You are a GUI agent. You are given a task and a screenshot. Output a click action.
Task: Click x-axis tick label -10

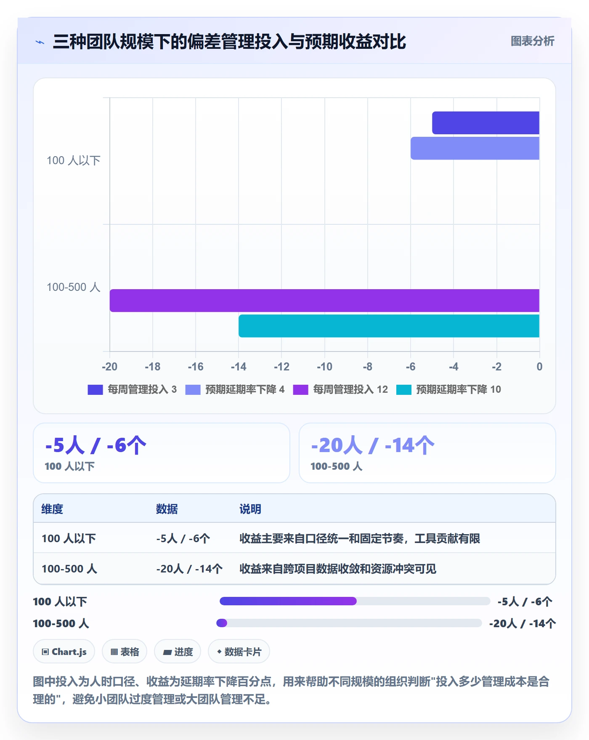click(x=324, y=367)
